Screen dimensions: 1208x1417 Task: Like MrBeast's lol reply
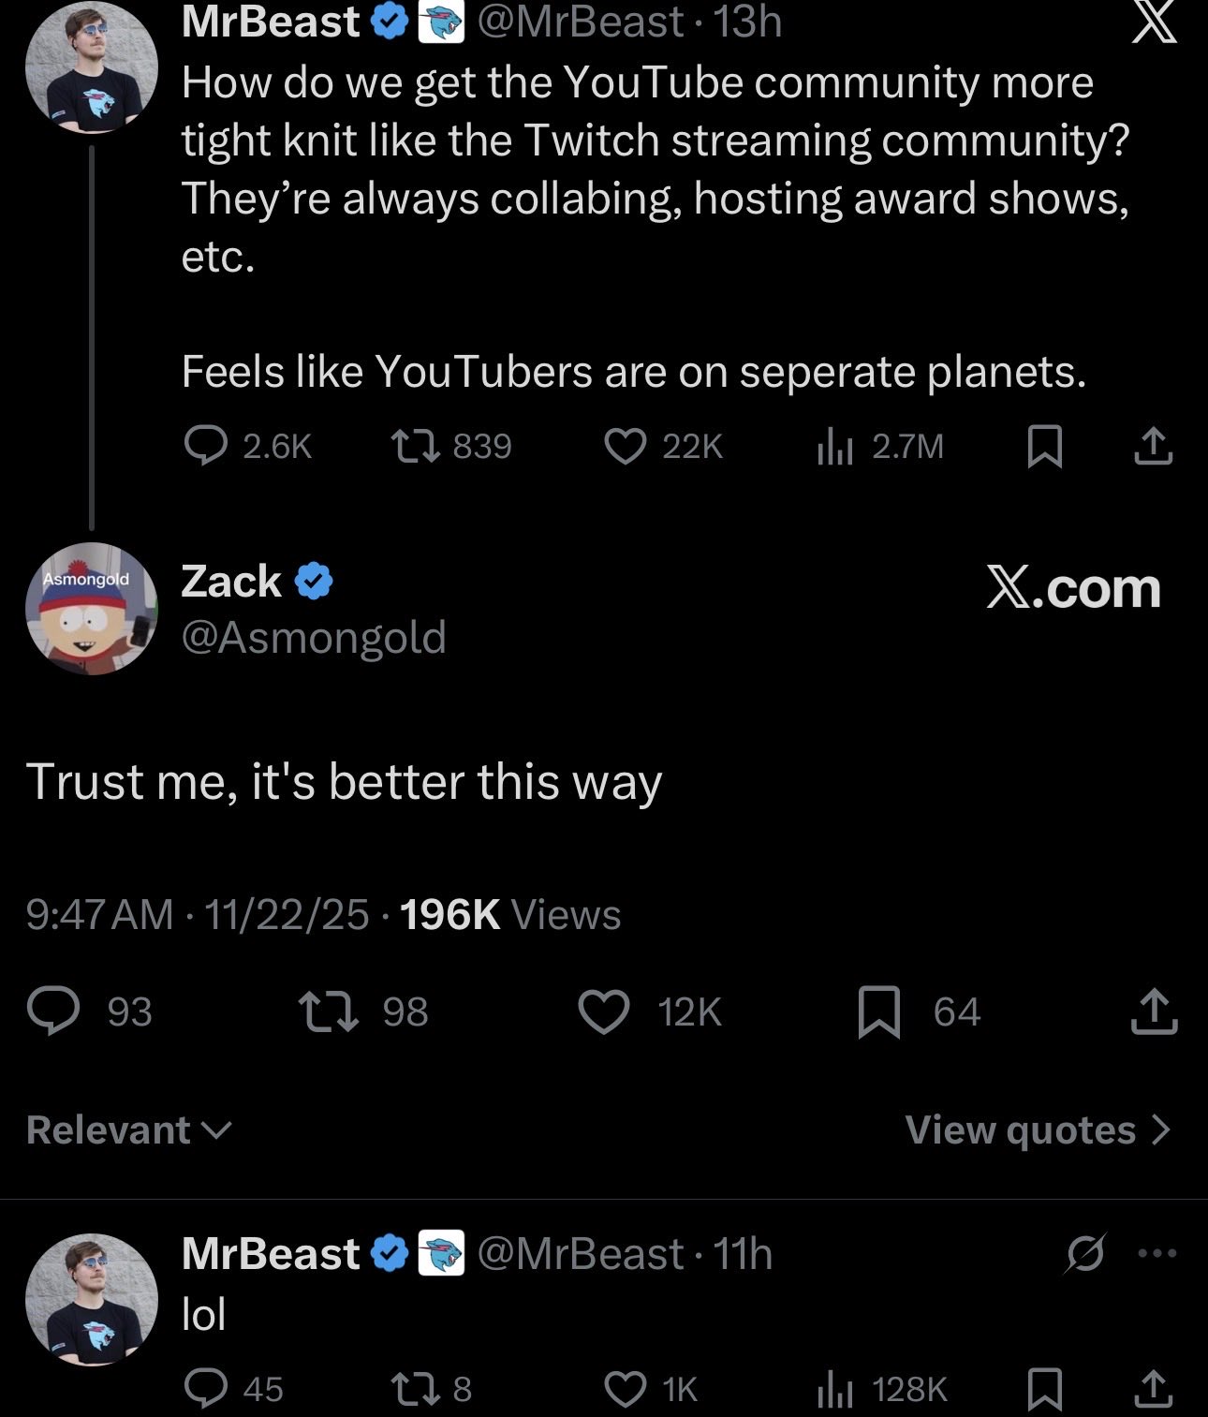(x=625, y=1389)
